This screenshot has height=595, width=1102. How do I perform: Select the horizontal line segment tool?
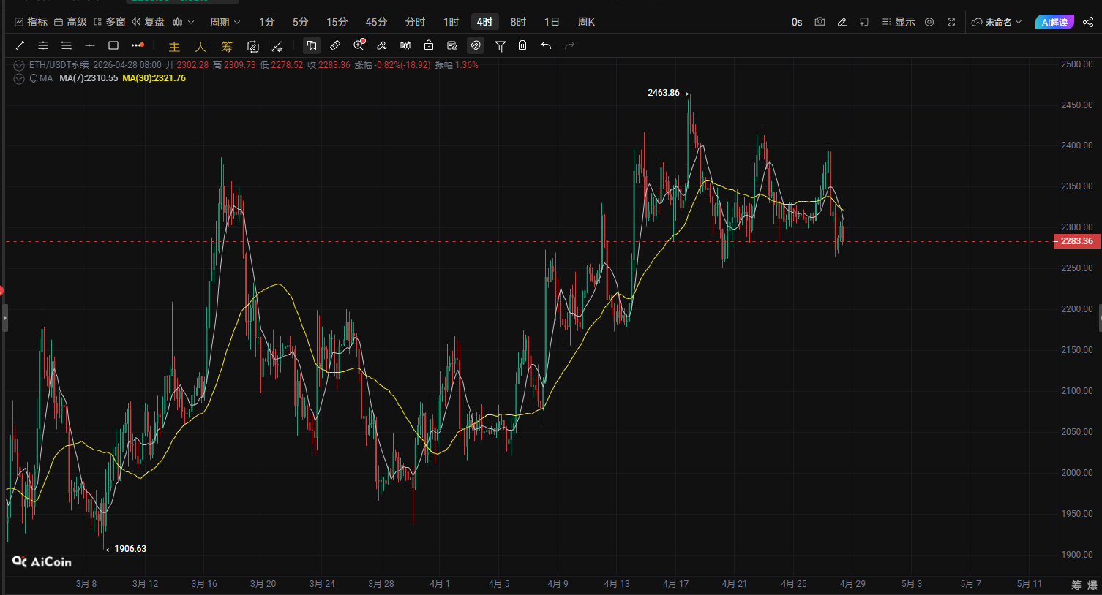(x=90, y=45)
